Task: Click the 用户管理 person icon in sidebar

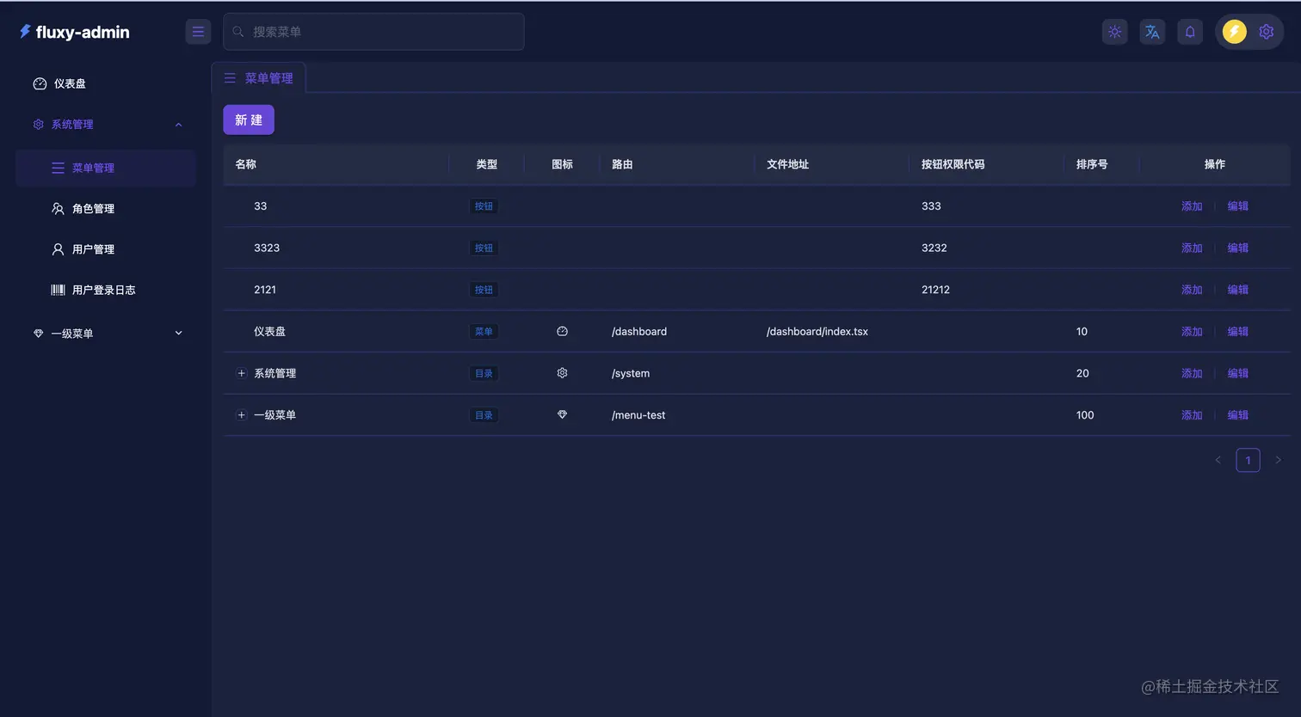Action: tap(58, 249)
